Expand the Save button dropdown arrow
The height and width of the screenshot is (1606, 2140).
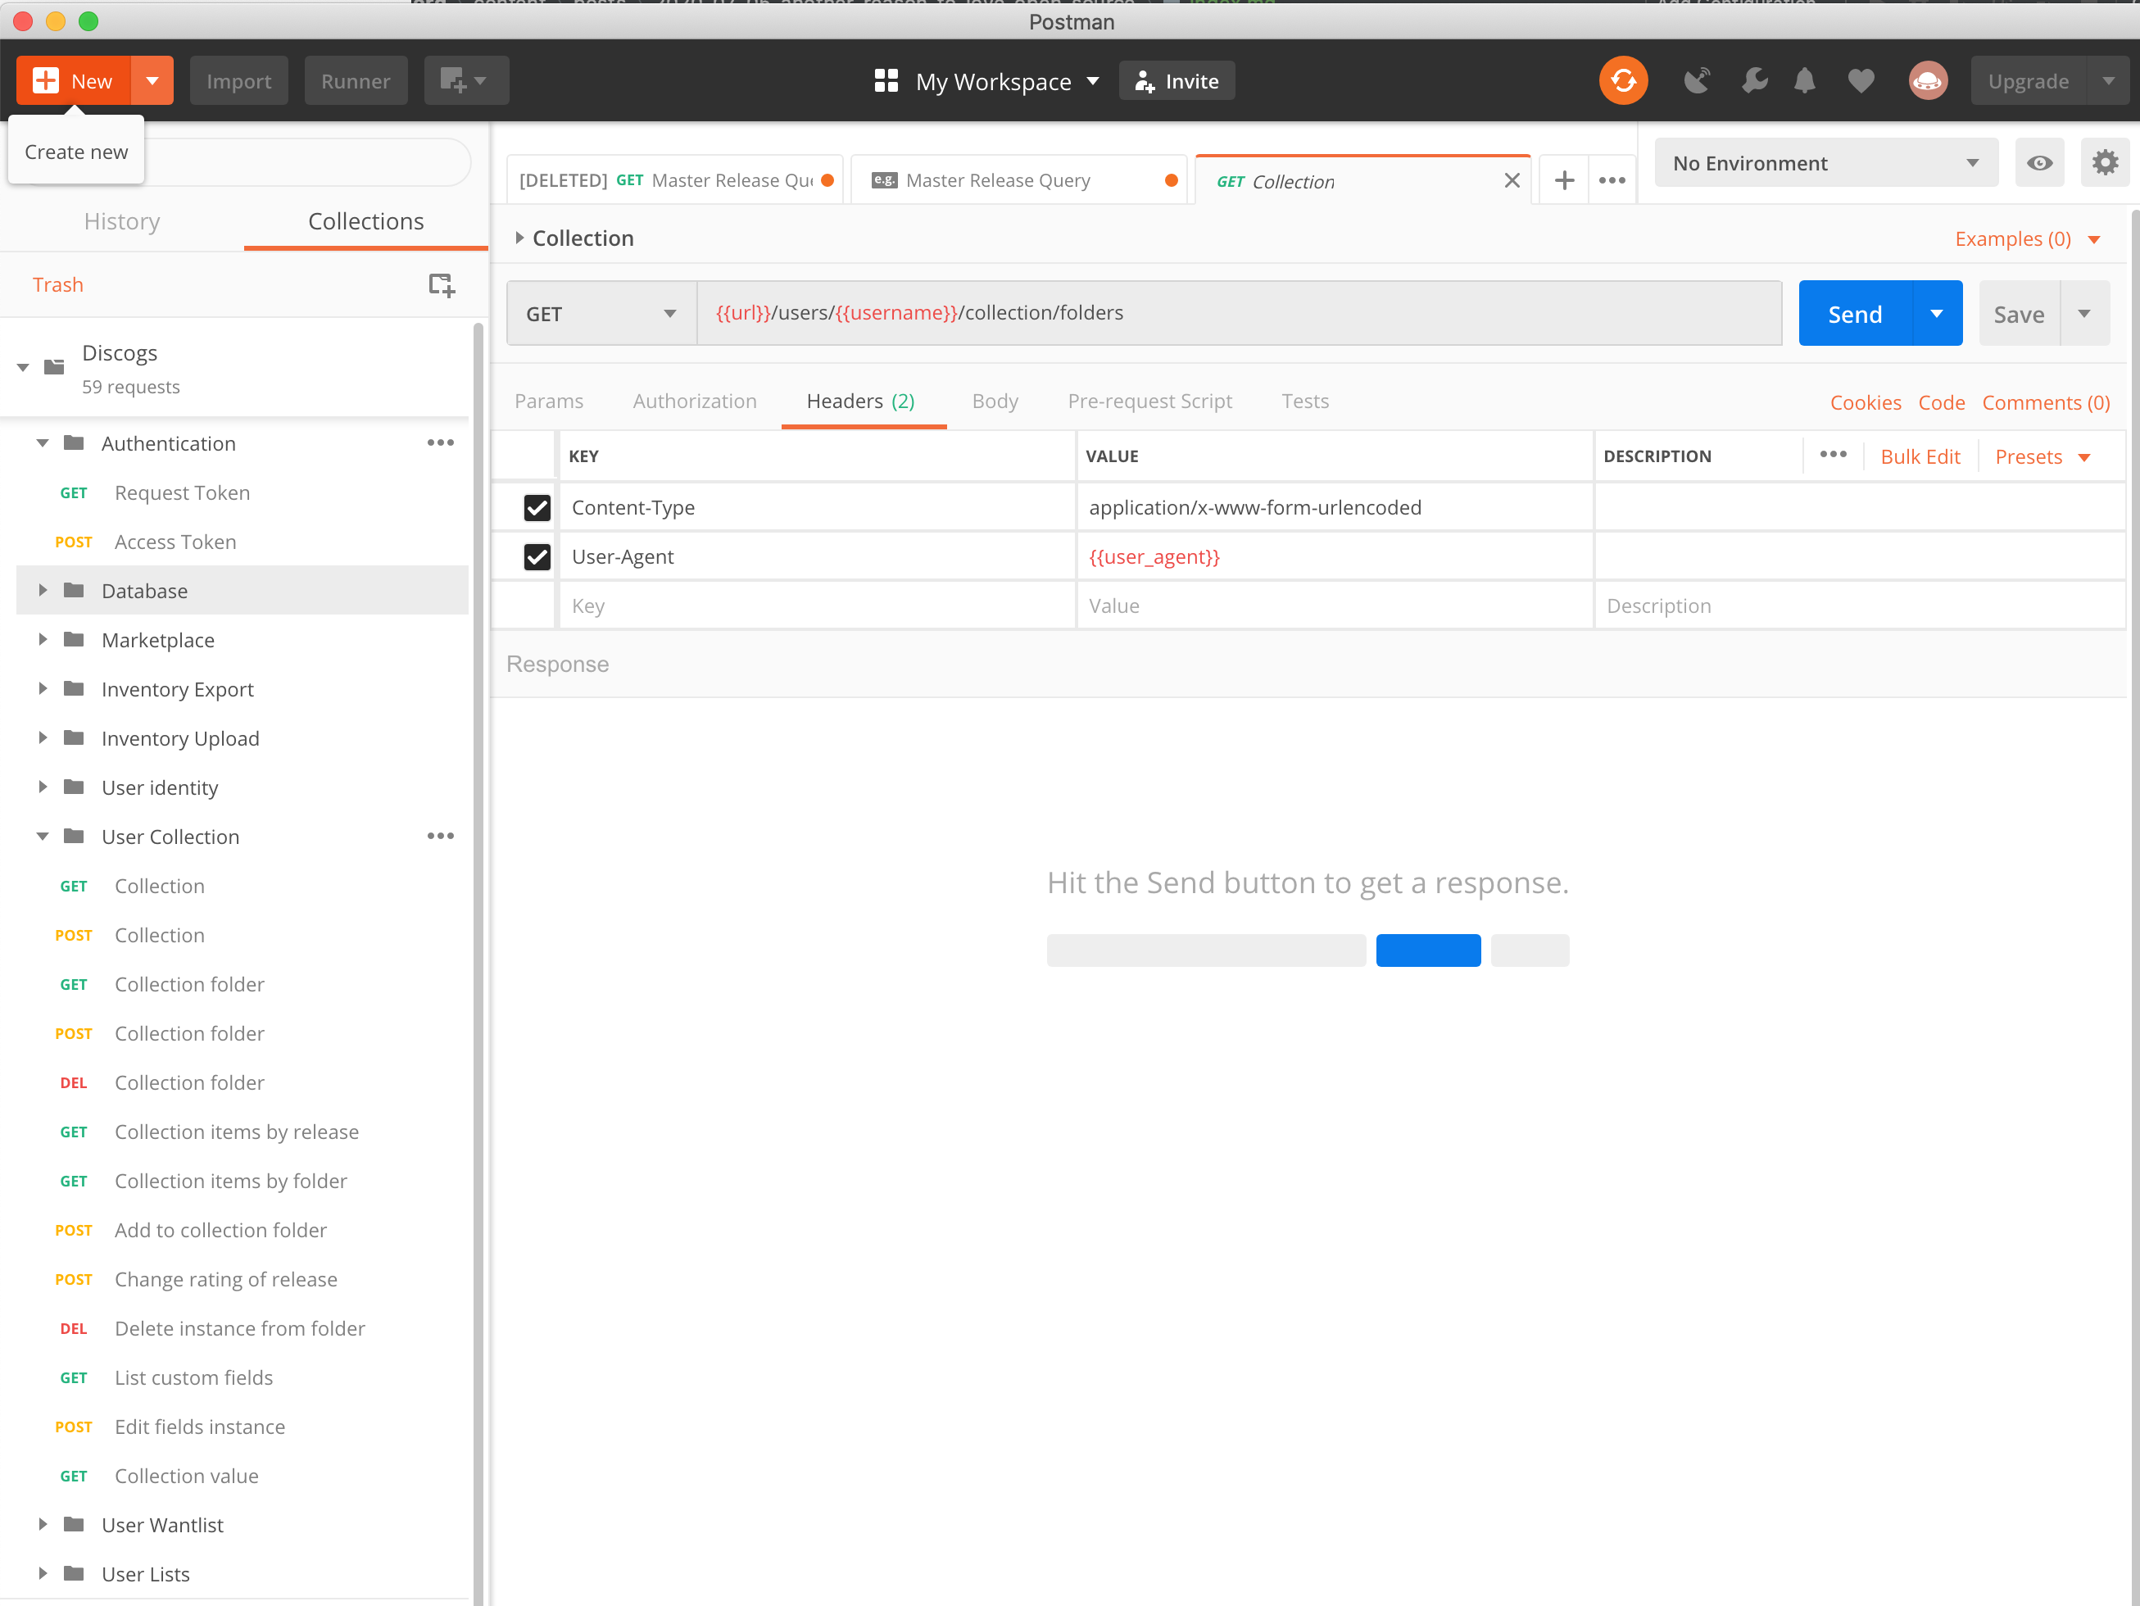pyautogui.click(x=2084, y=314)
